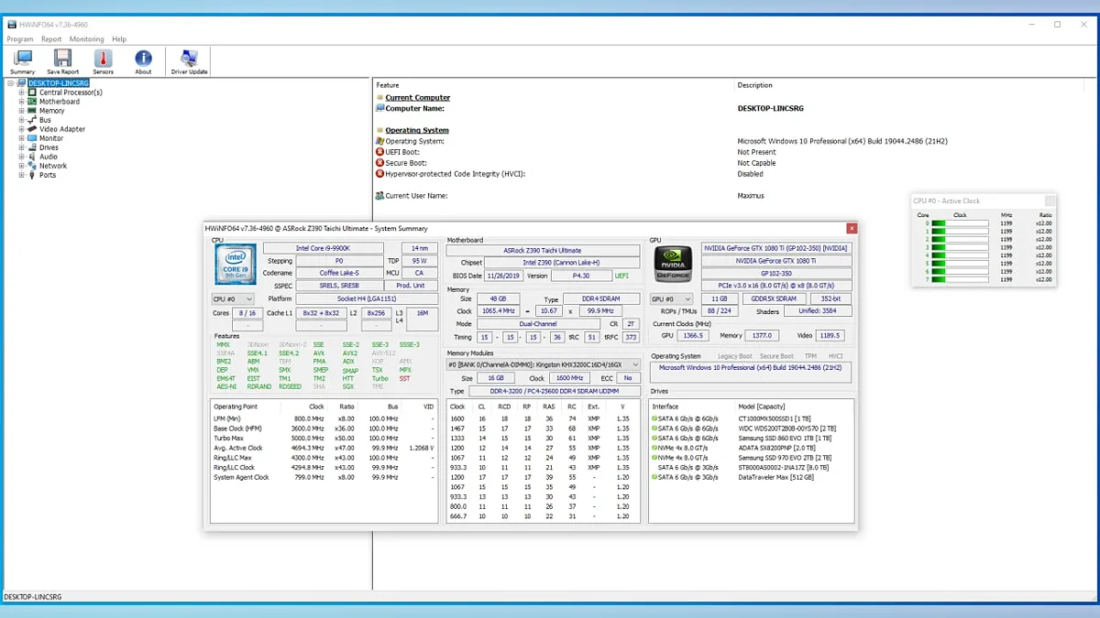The image size is (1100, 618).
Task: Click the red X icon beside Secure Boot
Action: [x=379, y=163]
